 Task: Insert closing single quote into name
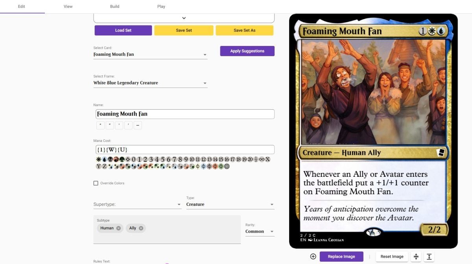click(129, 125)
